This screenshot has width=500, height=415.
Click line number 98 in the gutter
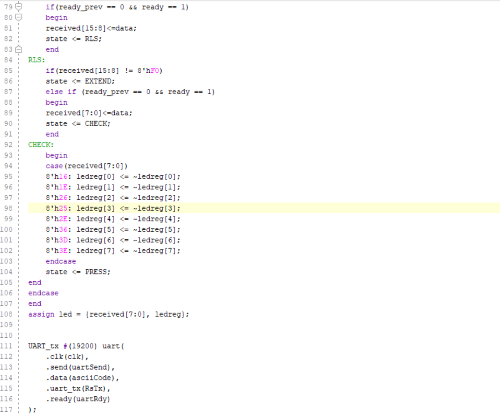click(8, 208)
